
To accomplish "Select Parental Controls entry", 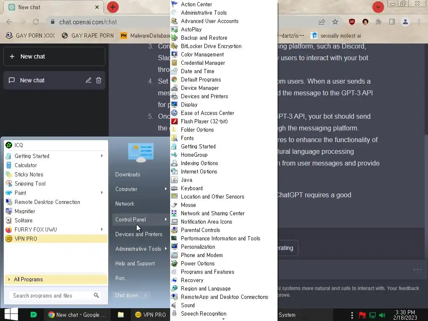I will [200, 230].
